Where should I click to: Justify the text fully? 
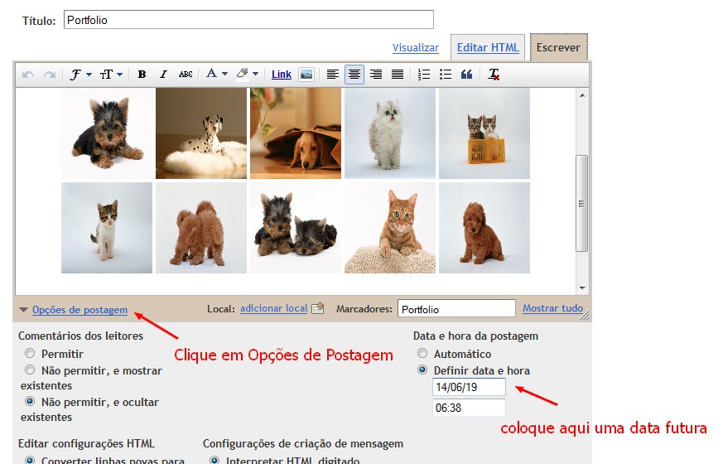[398, 75]
